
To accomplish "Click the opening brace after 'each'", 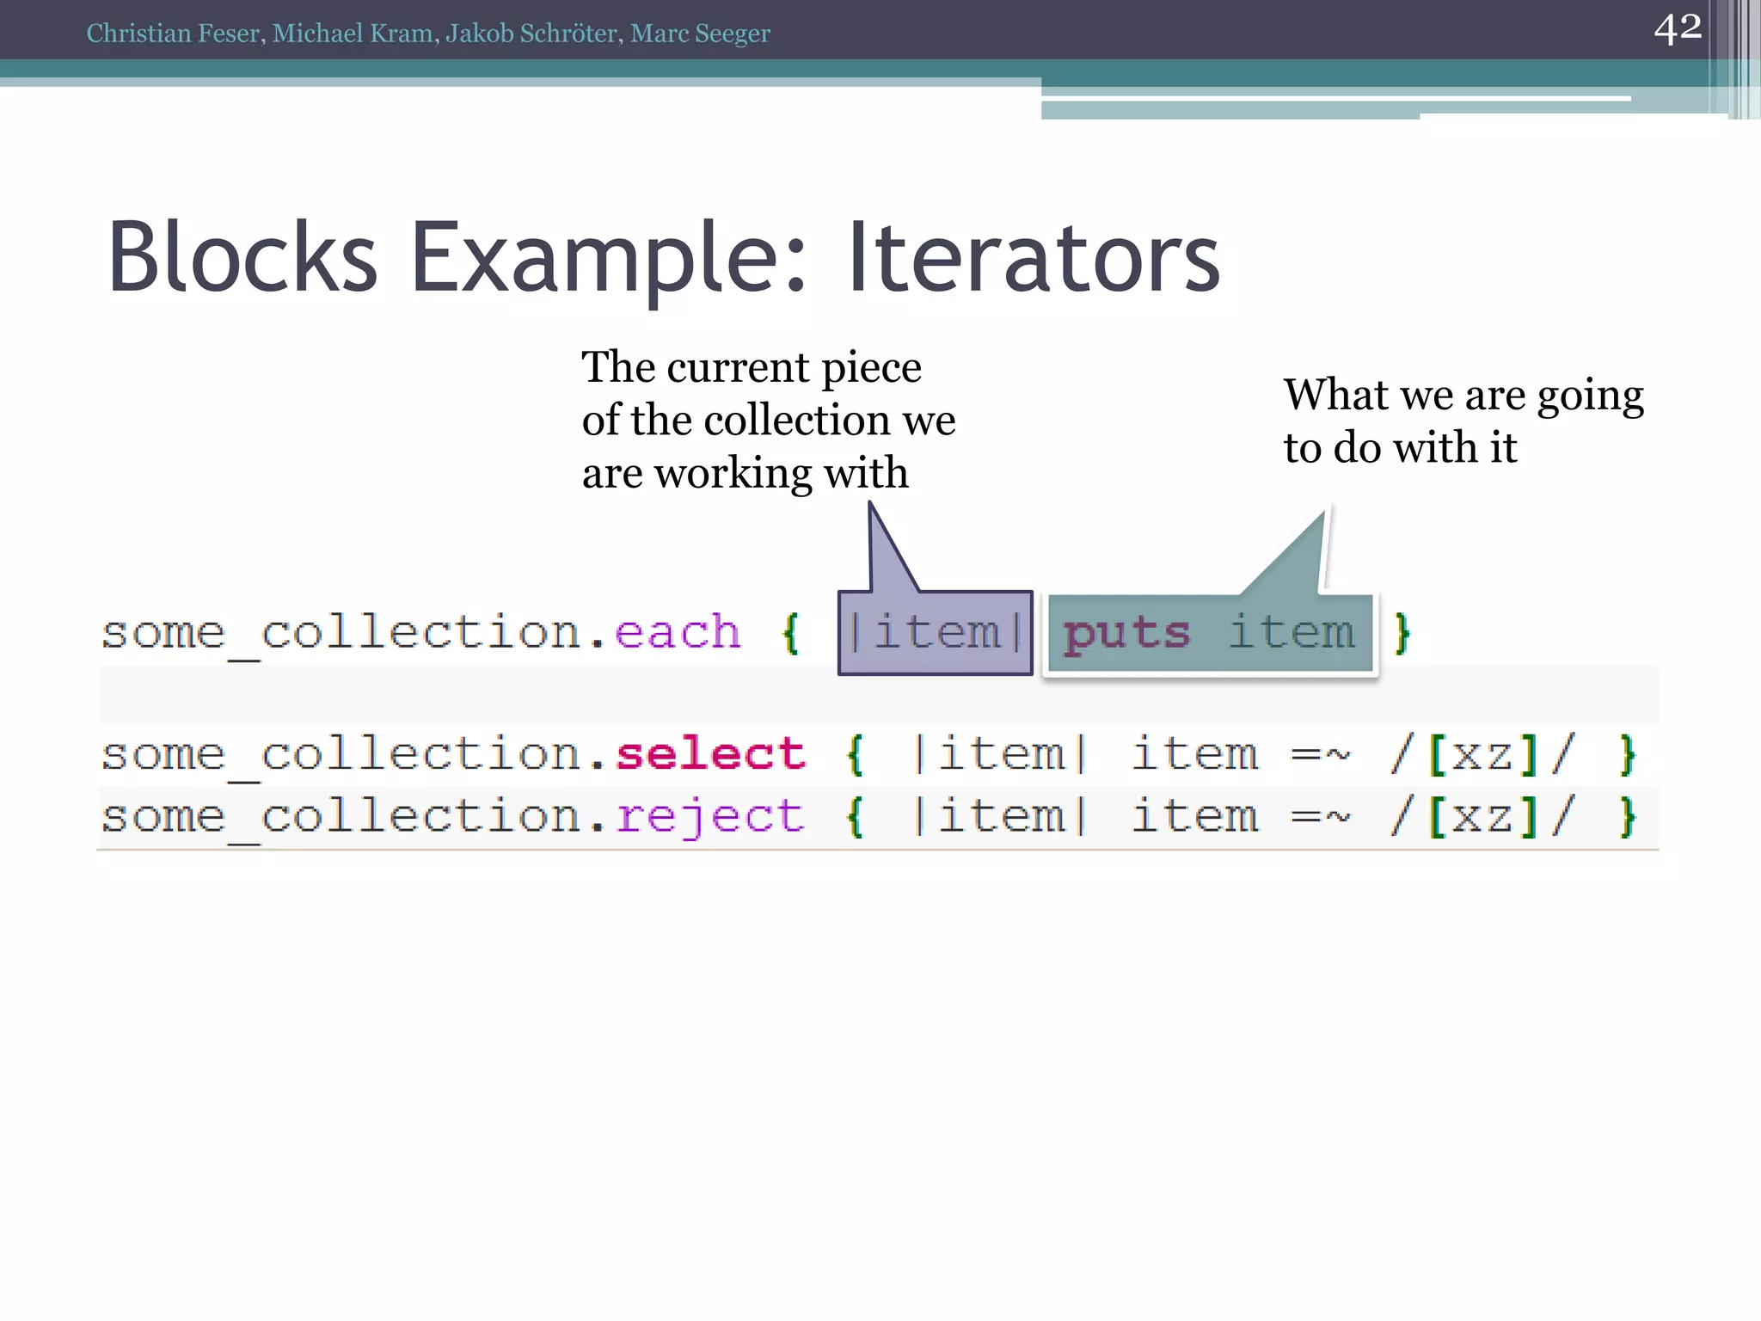I will pos(790,634).
